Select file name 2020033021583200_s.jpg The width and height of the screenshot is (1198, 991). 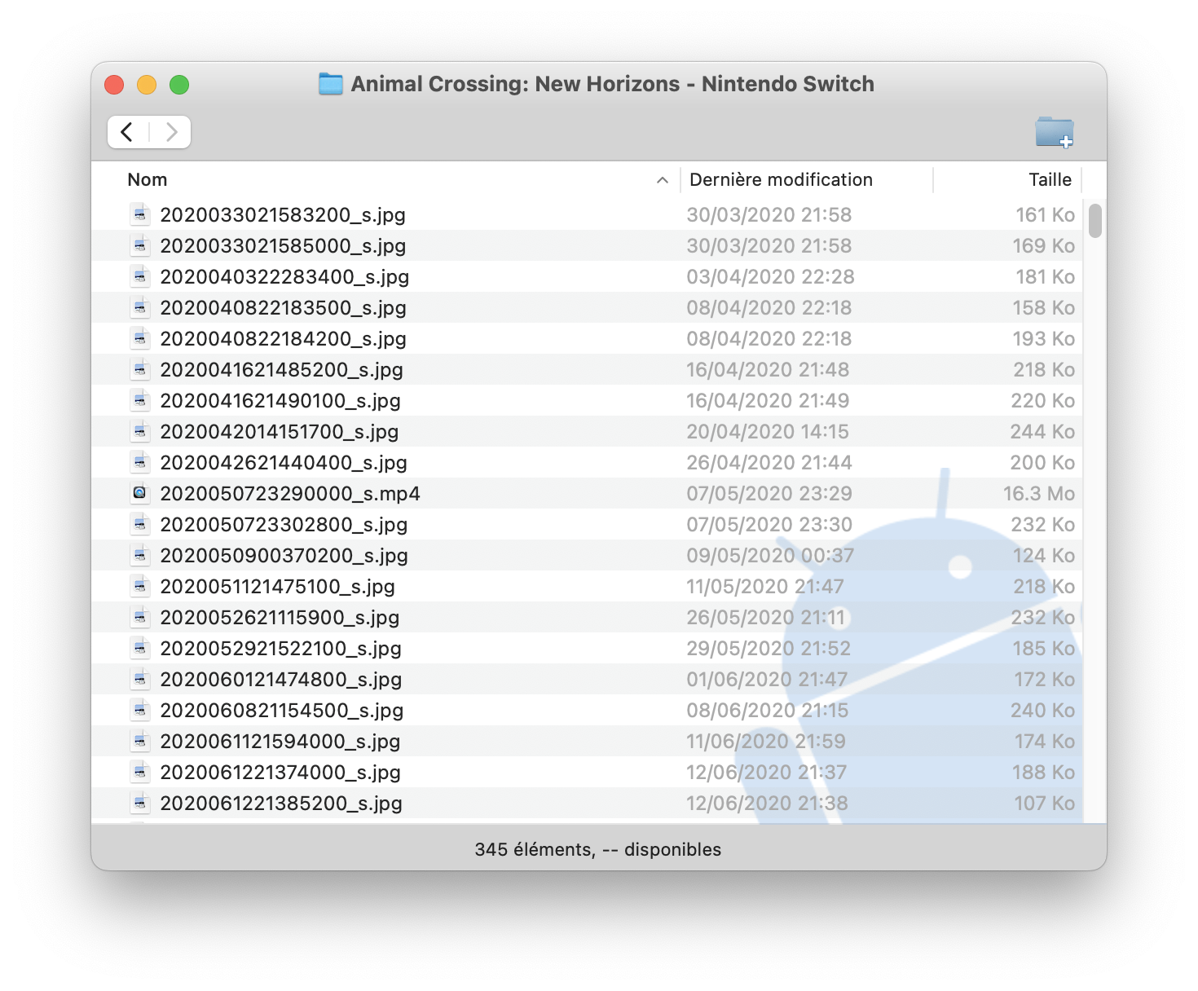[283, 215]
